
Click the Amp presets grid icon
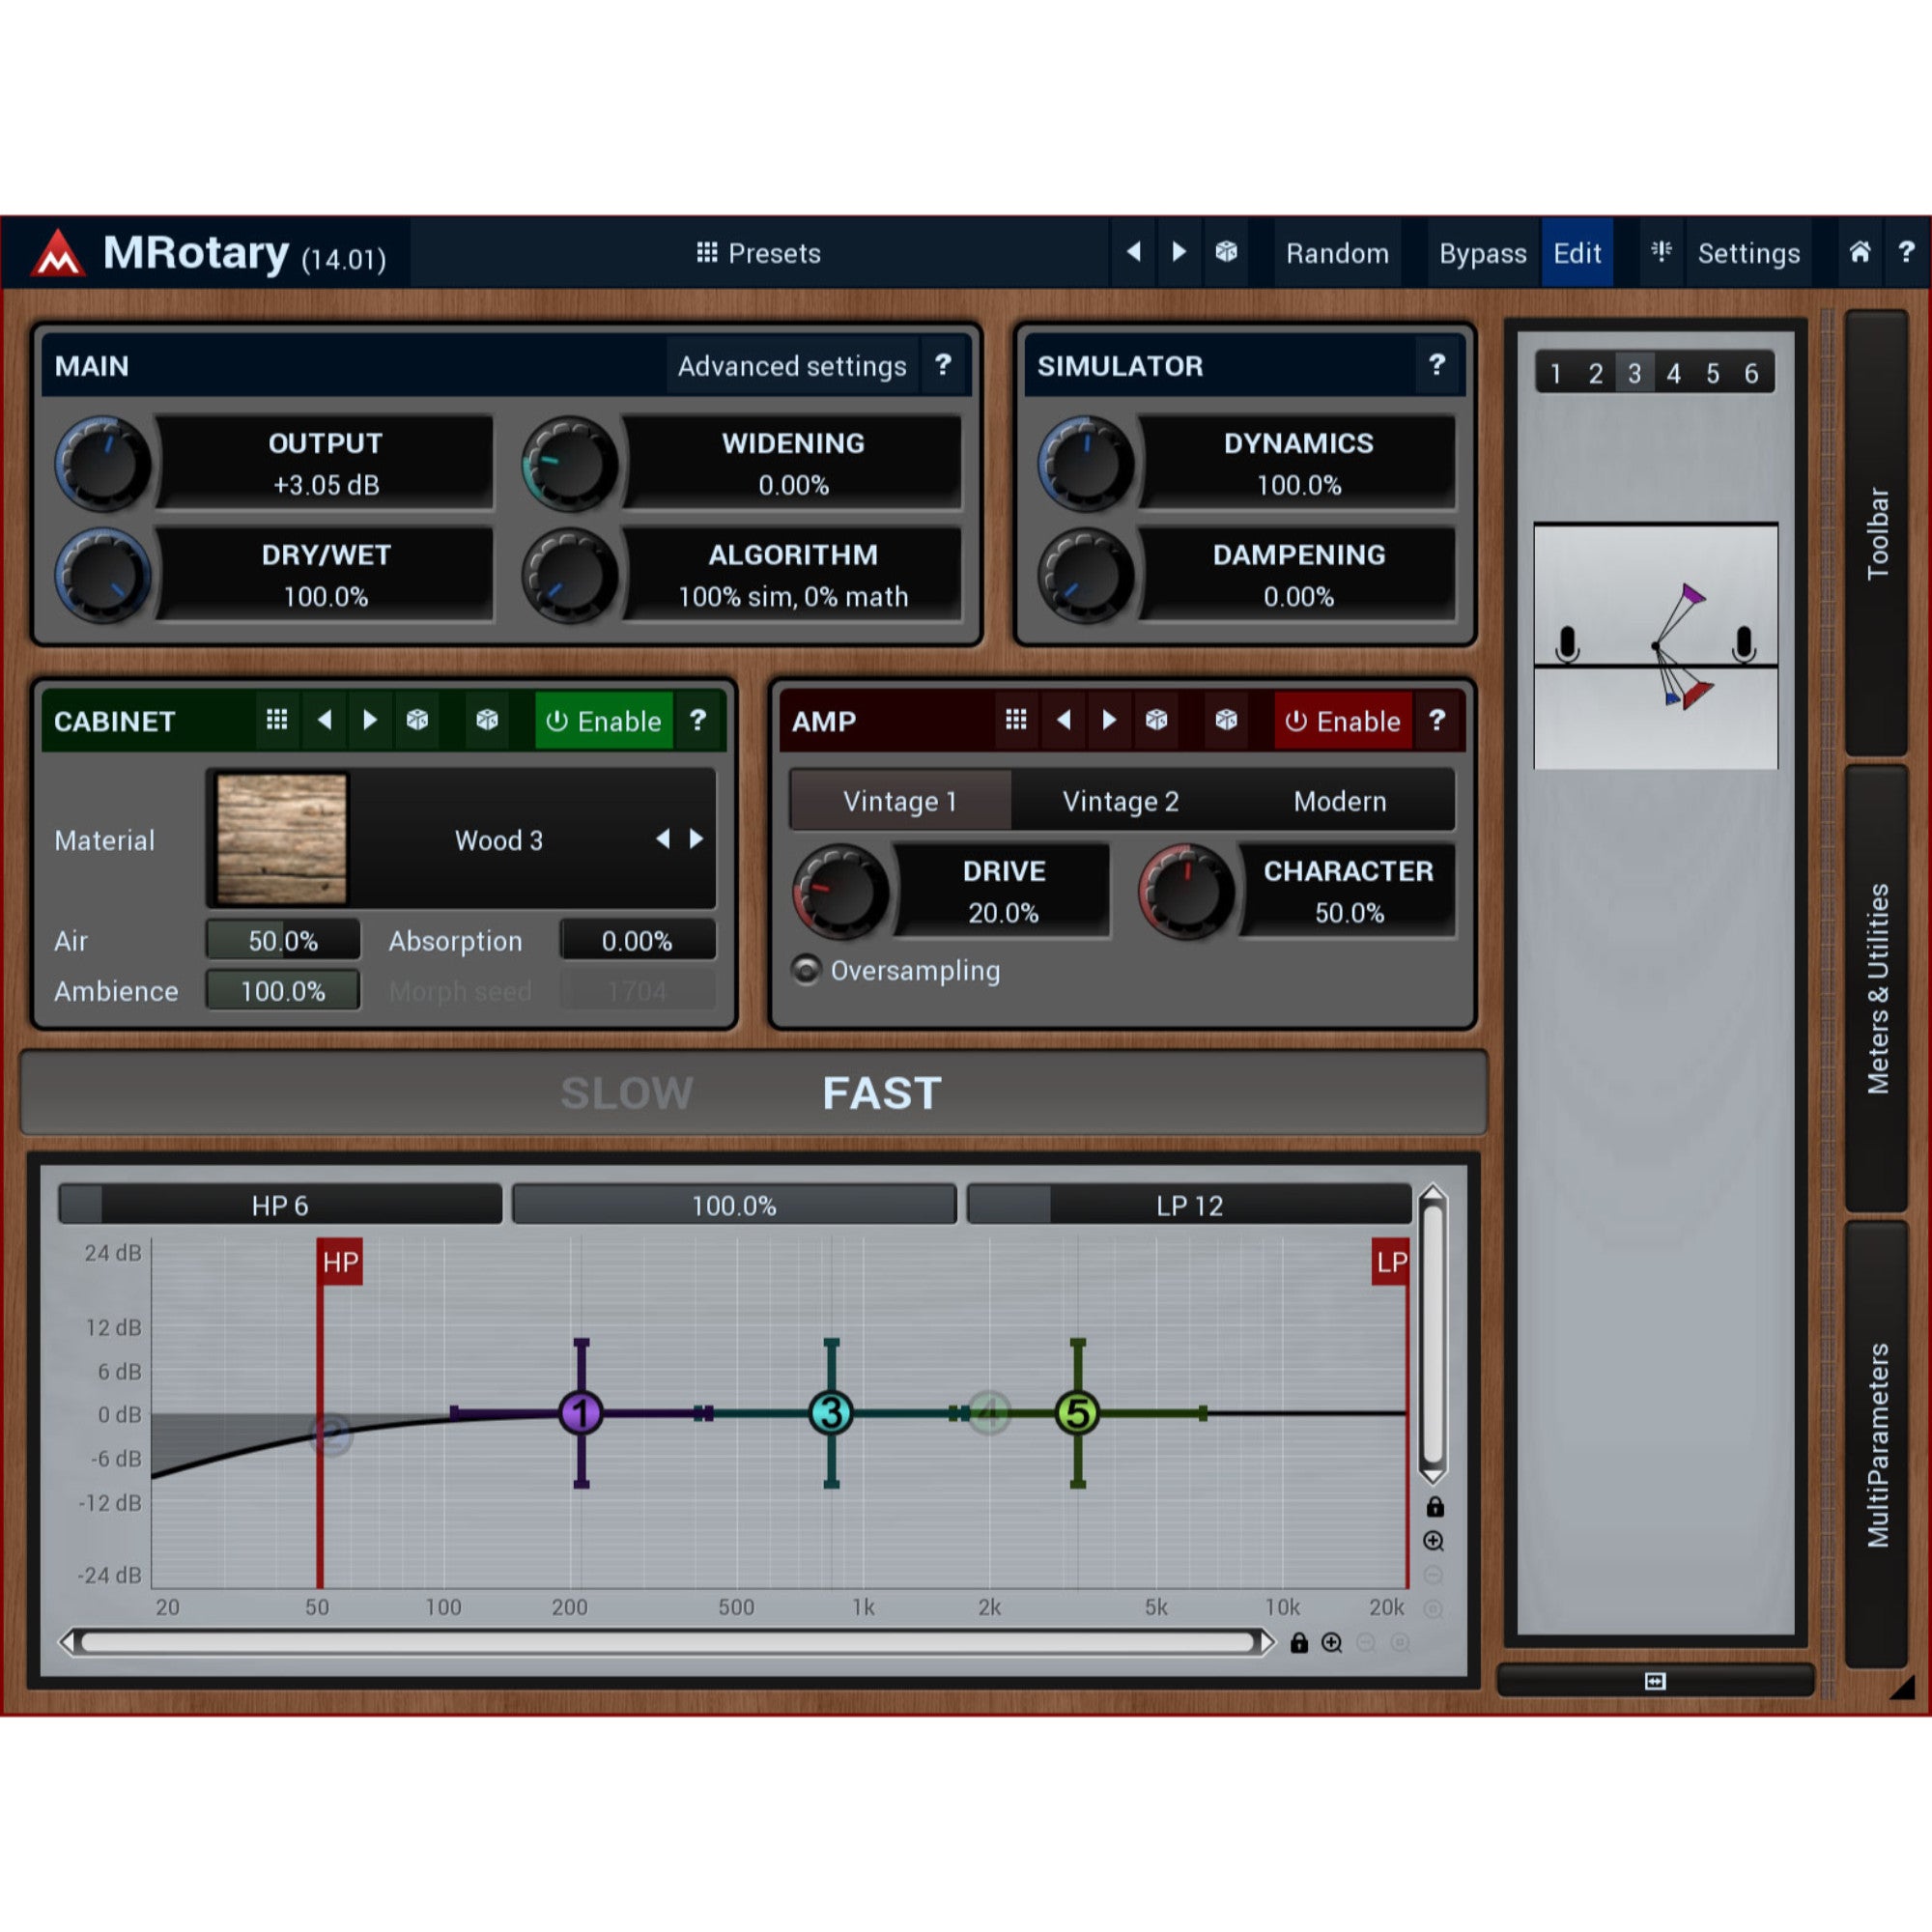point(1016,720)
